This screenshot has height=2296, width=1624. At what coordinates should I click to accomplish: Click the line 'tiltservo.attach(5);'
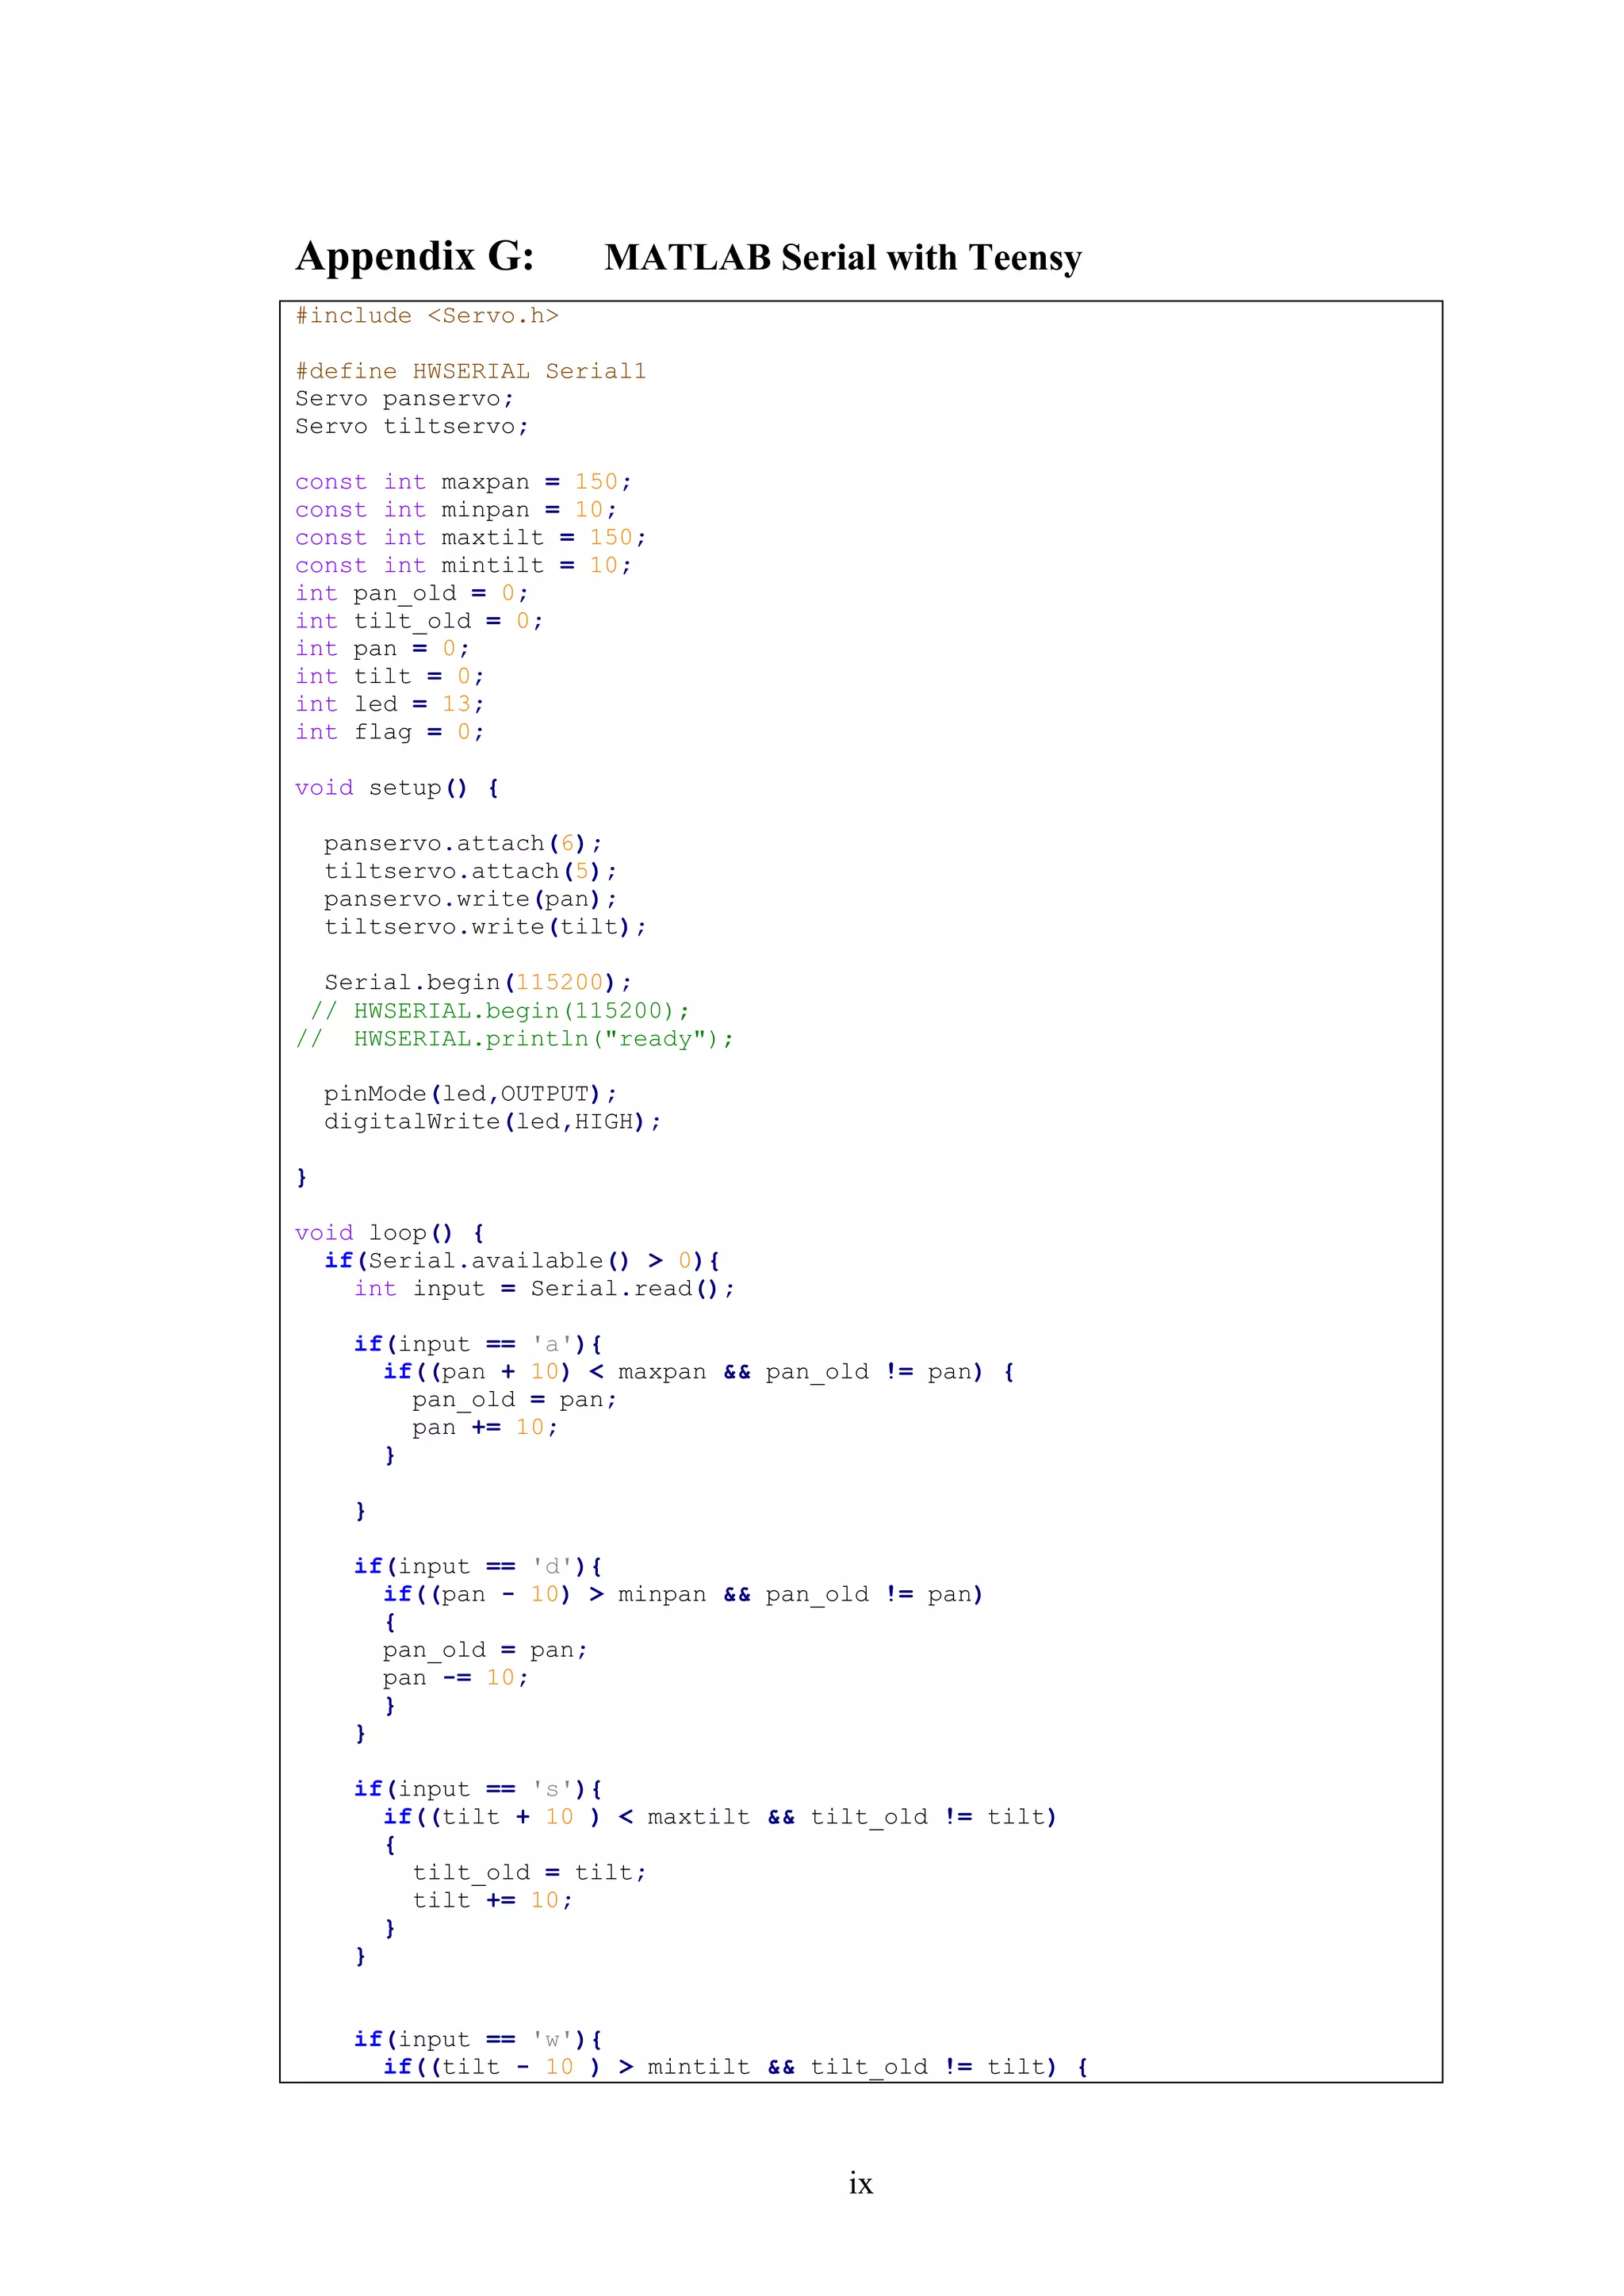(471, 872)
